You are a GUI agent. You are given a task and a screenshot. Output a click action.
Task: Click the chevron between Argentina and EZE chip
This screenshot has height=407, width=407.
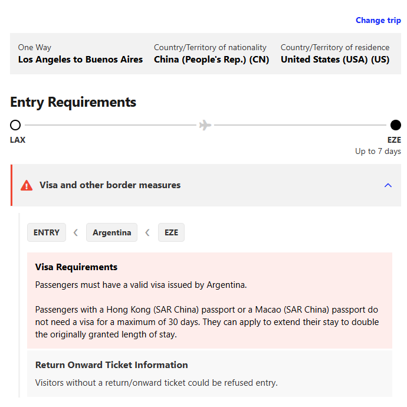147,232
